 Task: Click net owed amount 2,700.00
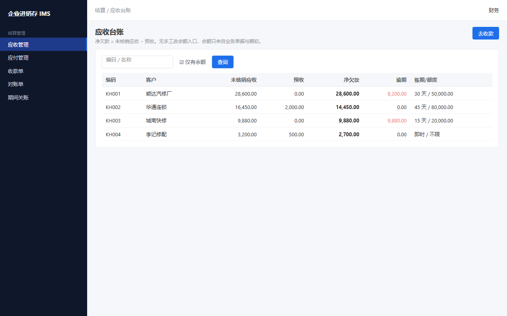click(349, 135)
